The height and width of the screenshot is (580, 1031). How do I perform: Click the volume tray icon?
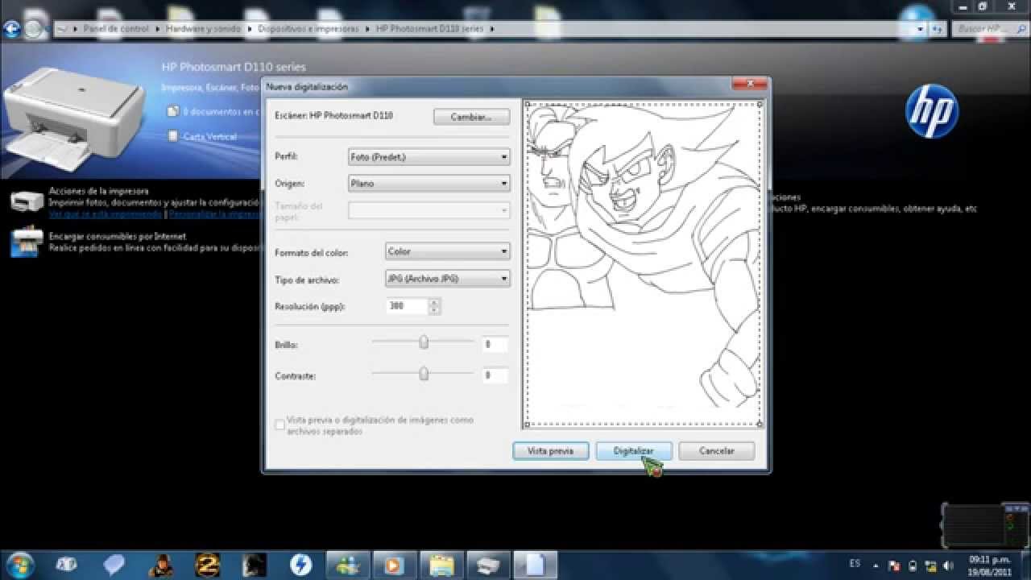point(949,565)
